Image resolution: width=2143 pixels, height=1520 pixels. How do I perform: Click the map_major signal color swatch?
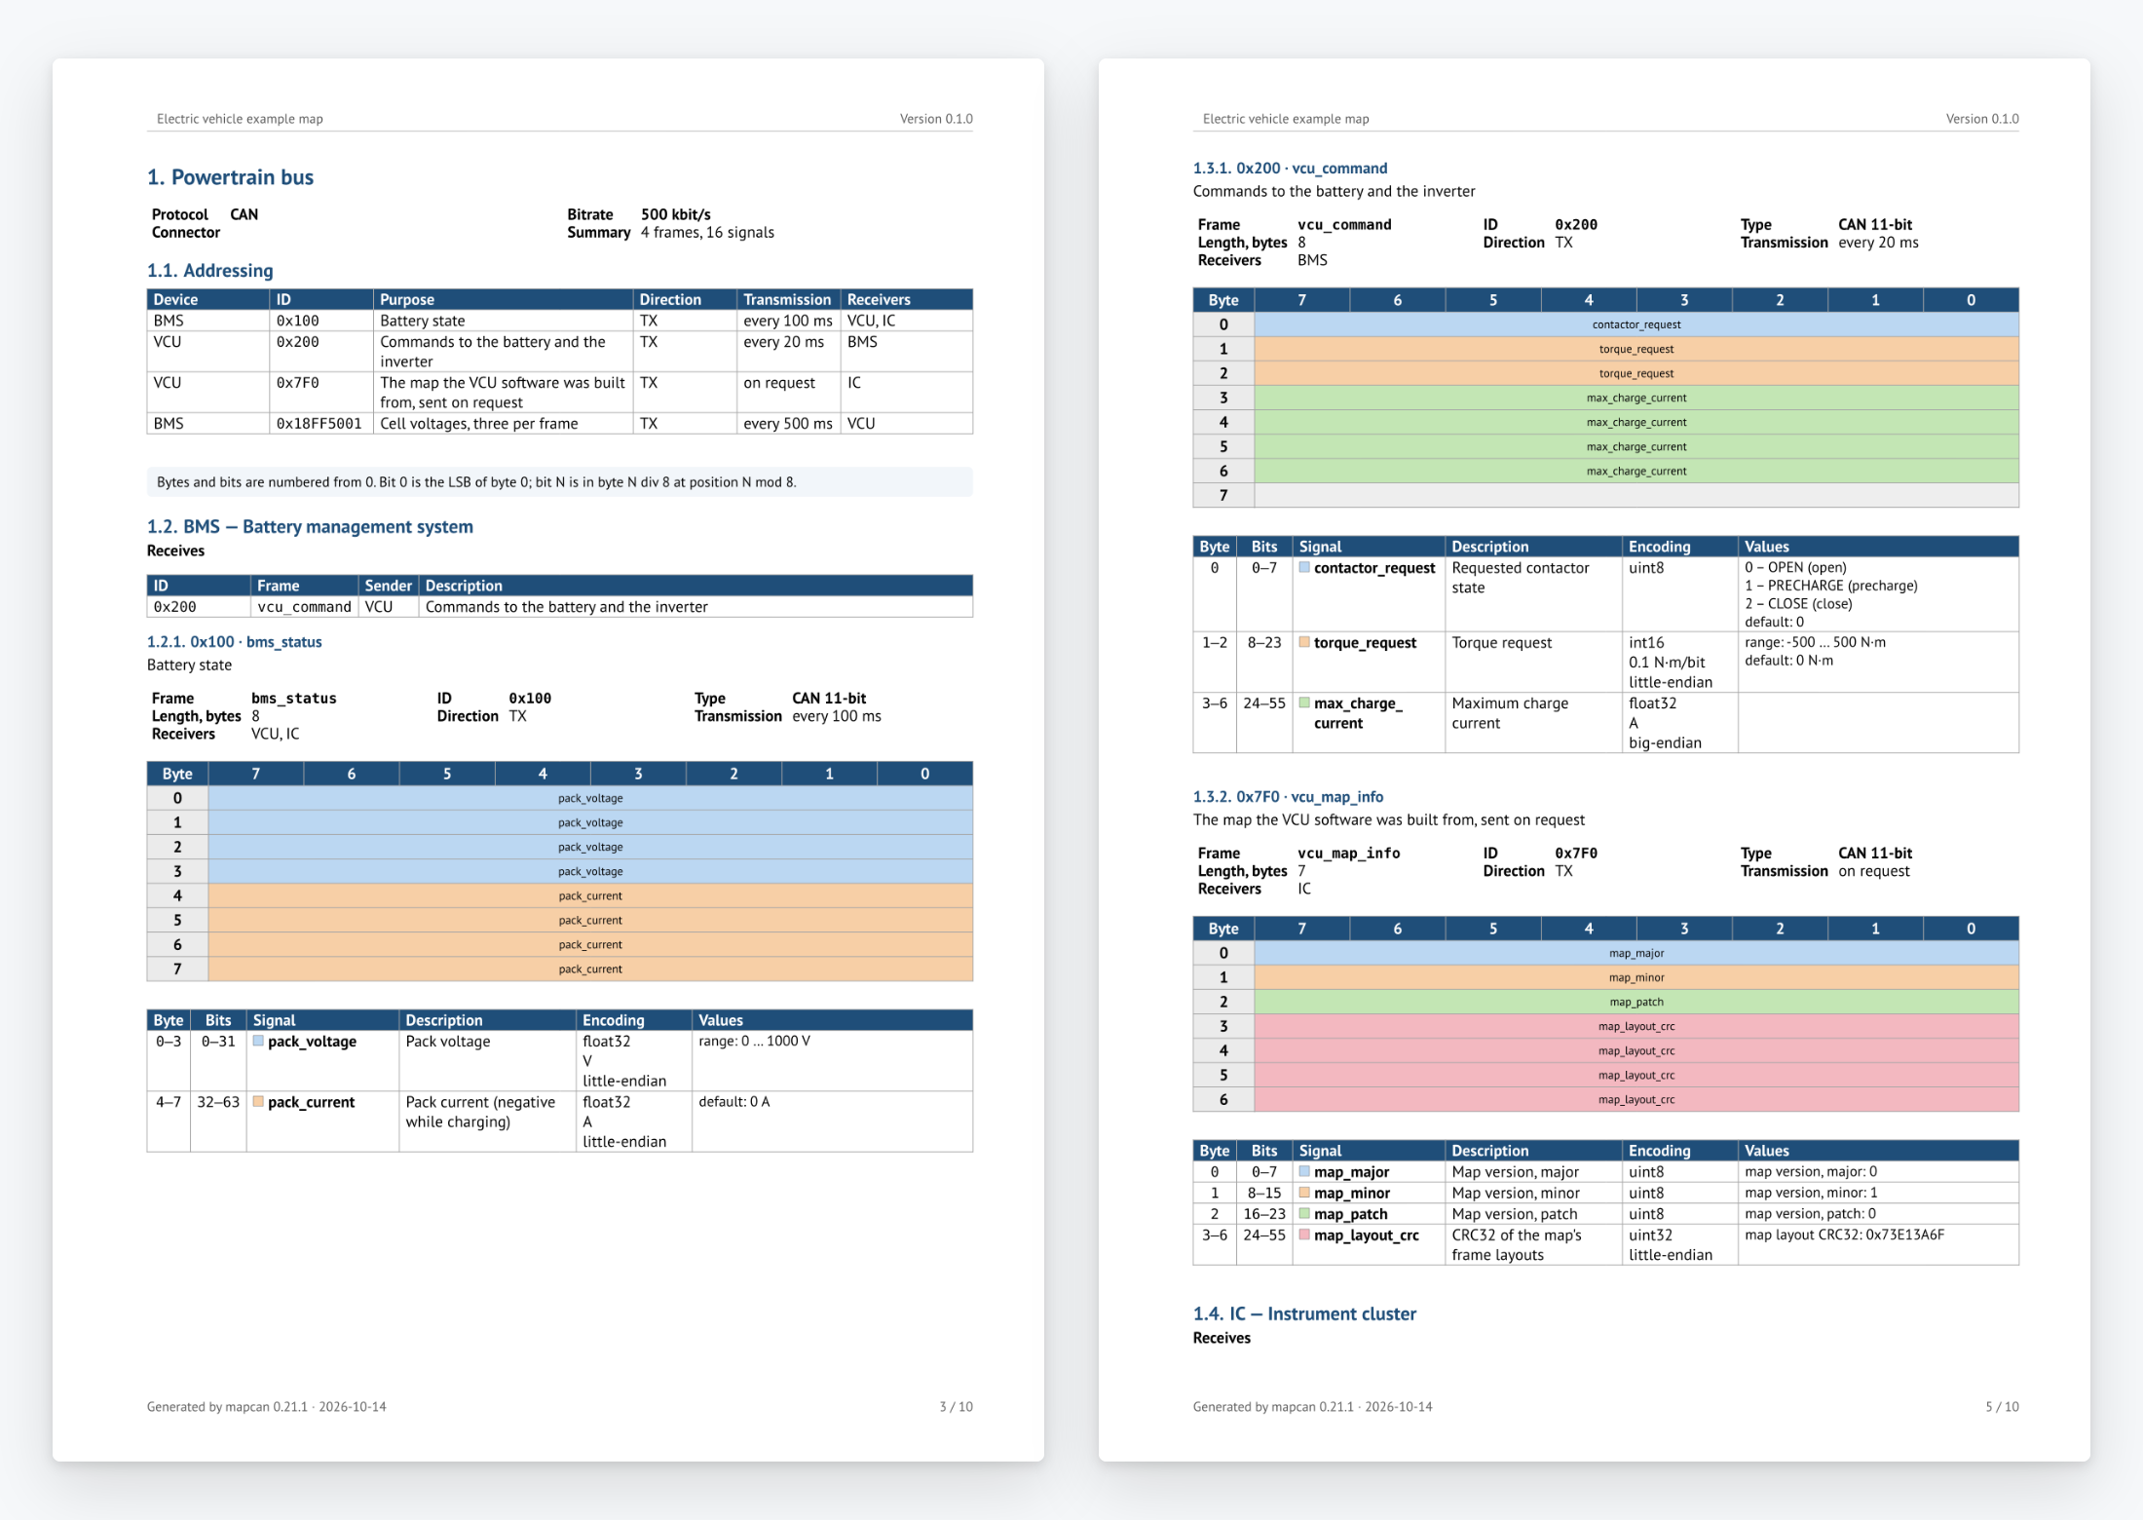click(1304, 1171)
